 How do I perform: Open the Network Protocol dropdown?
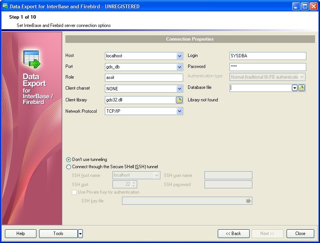pyautogui.click(x=179, y=111)
